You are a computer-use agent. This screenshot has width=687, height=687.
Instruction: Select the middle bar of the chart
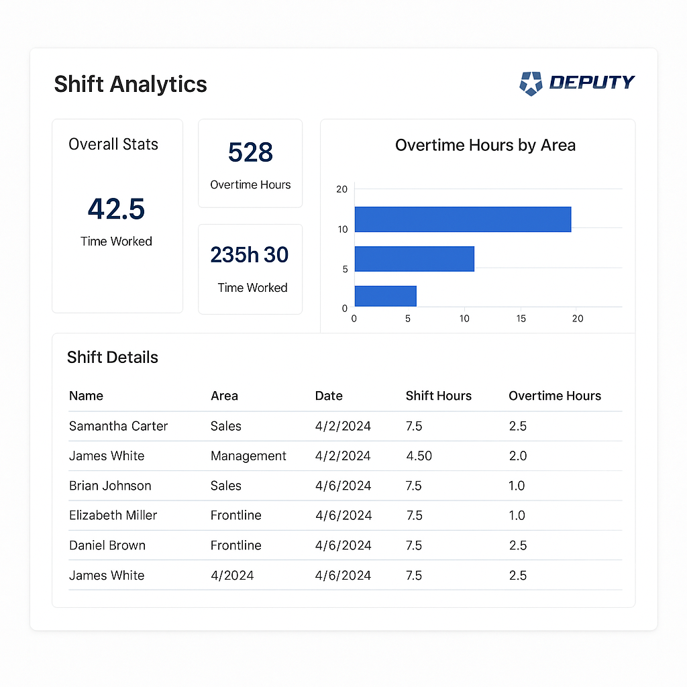(x=414, y=258)
